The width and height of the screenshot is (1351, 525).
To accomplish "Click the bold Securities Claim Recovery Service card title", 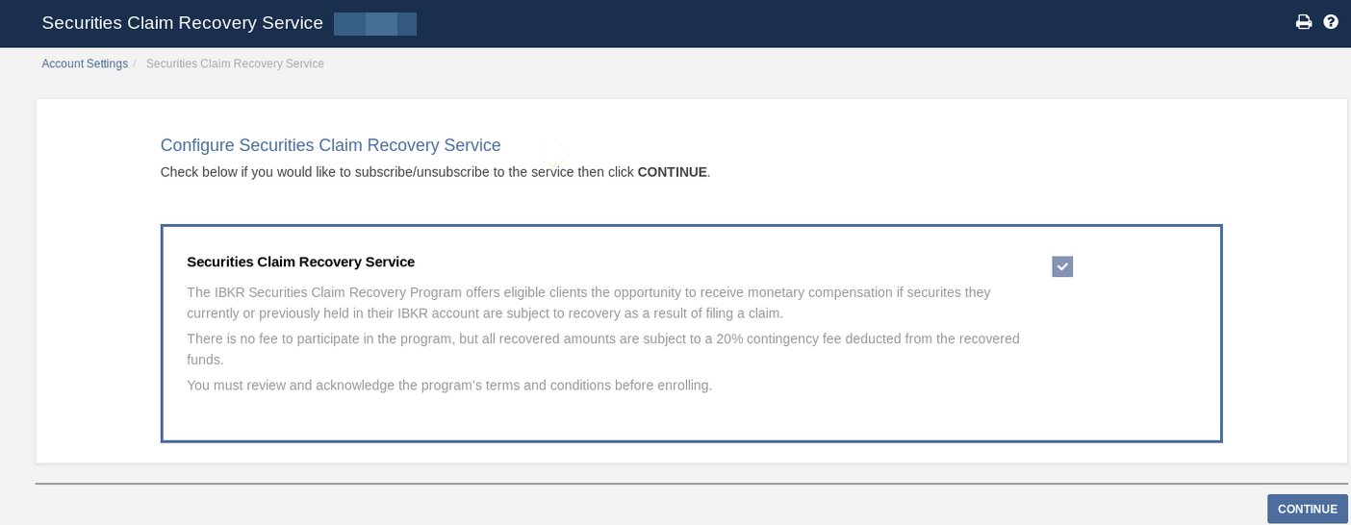I will click(301, 262).
